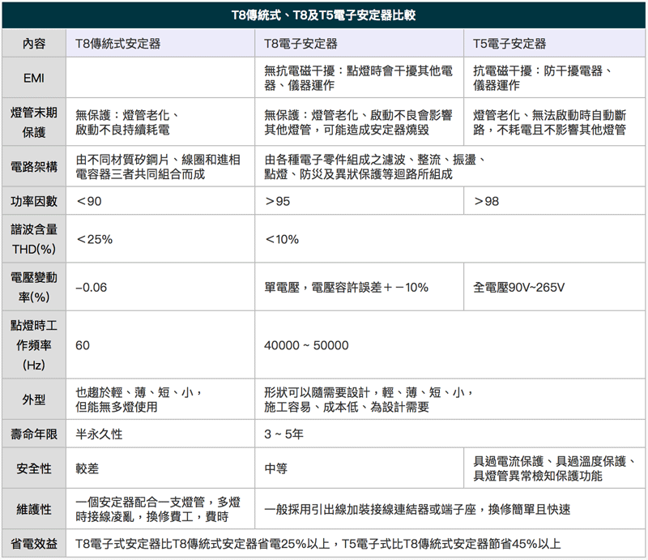Click the 功率因數 row label

[x=34, y=201]
